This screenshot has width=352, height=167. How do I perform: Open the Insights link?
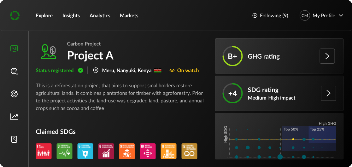pos(71,15)
